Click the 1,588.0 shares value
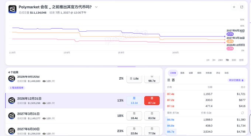Viewport: 251px width, 136px height. (x=208, y=119)
